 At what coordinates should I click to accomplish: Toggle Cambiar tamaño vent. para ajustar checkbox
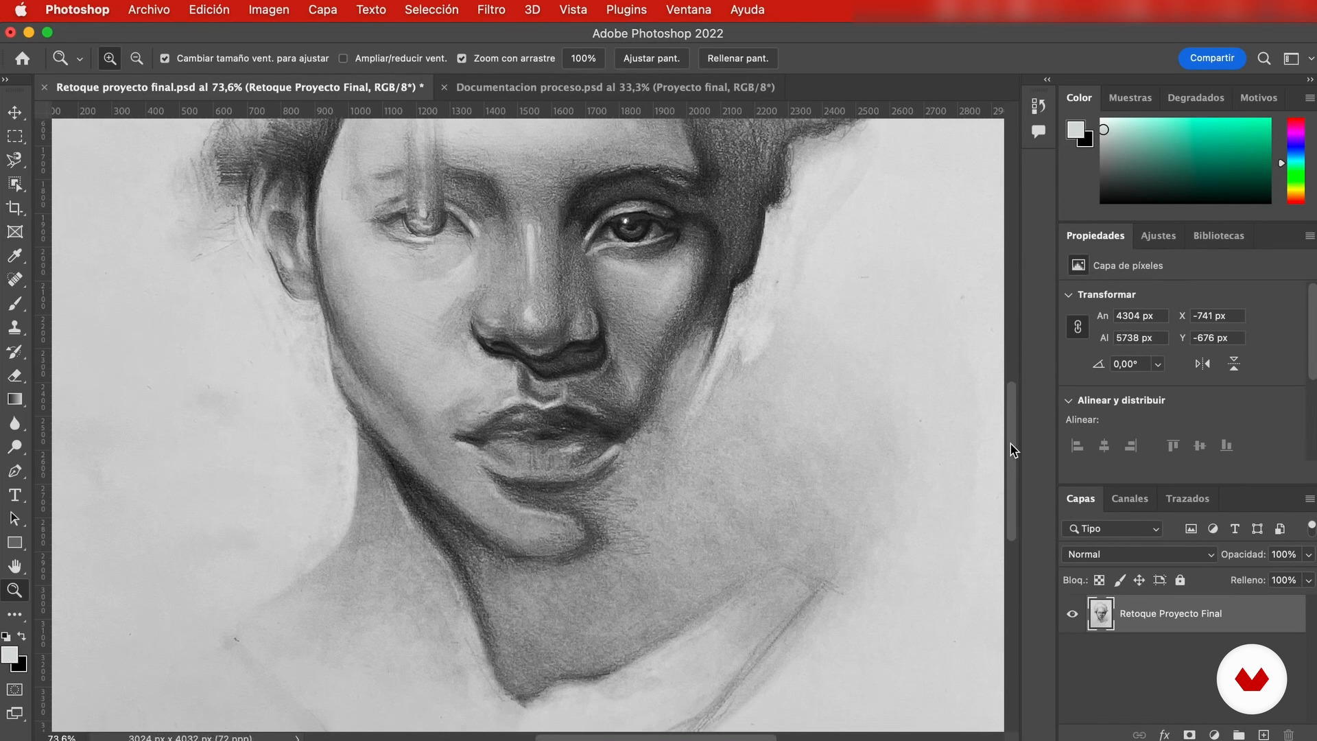point(165,58)
